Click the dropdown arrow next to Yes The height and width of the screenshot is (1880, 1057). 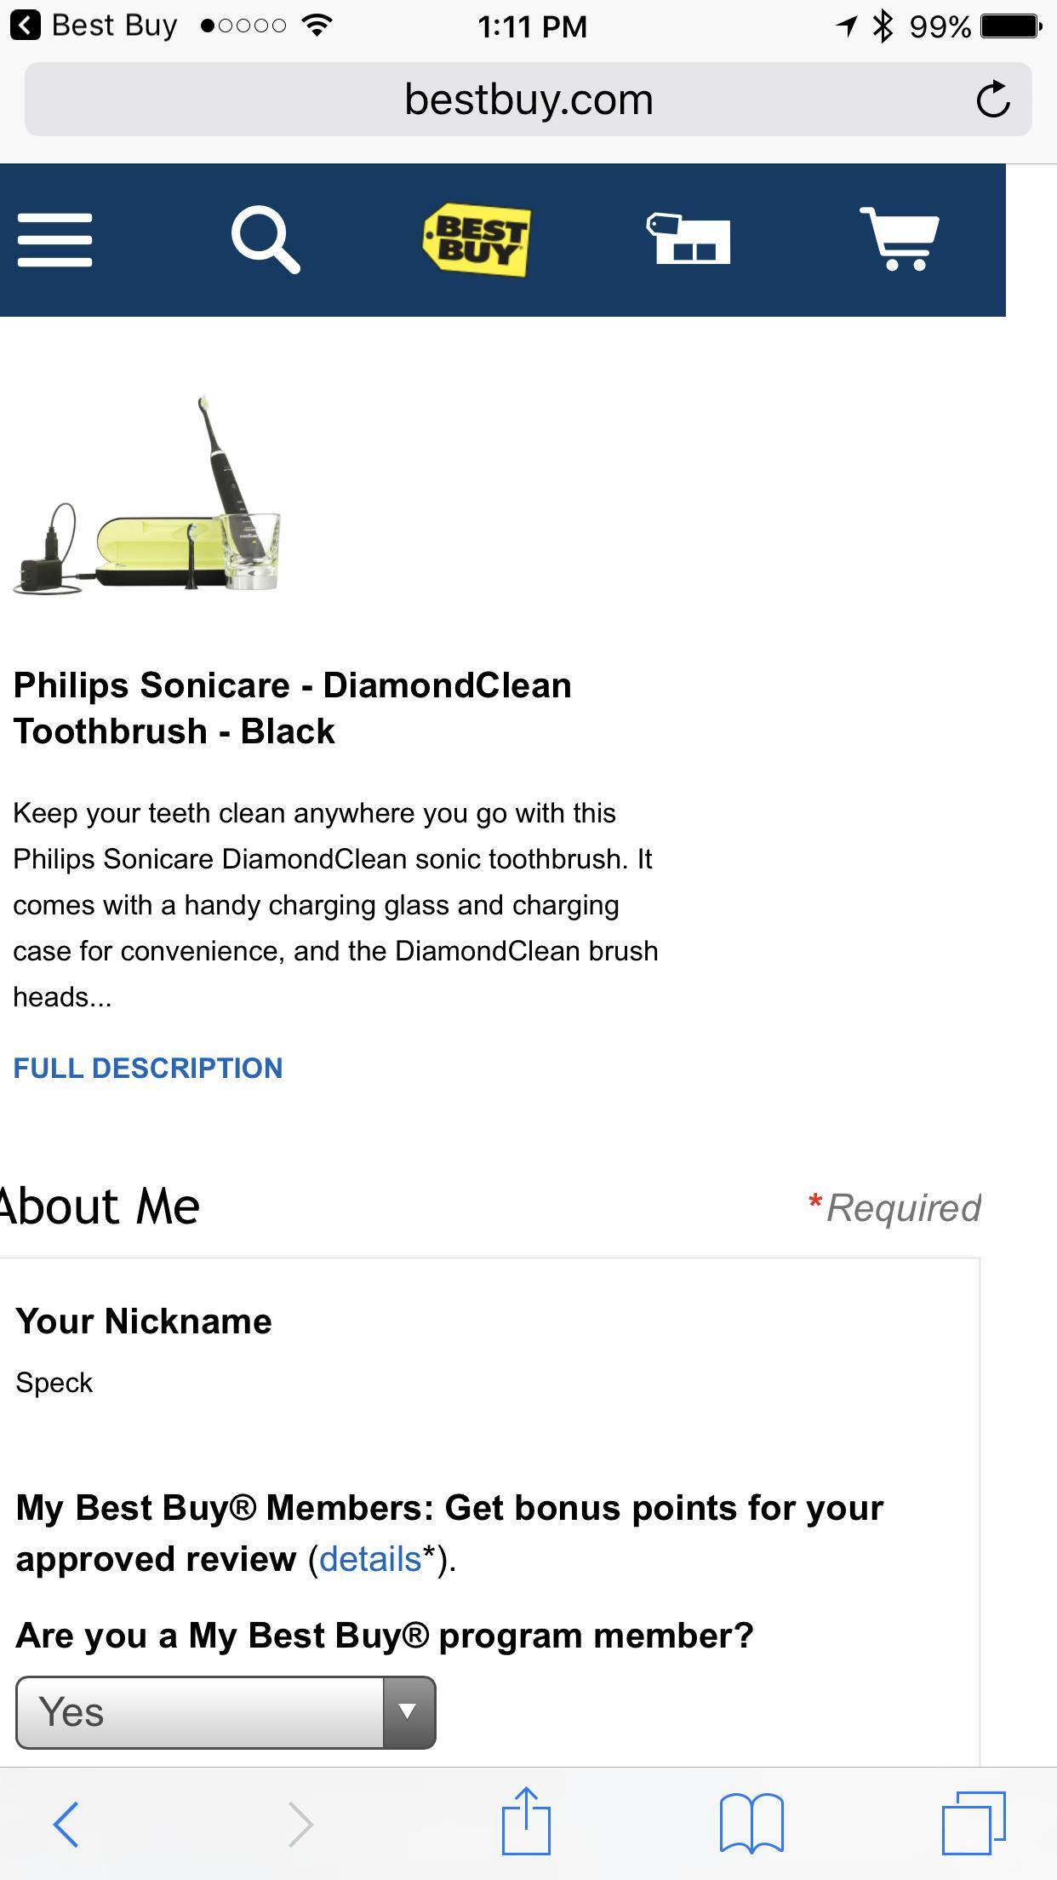click(x=409, y=1712)
